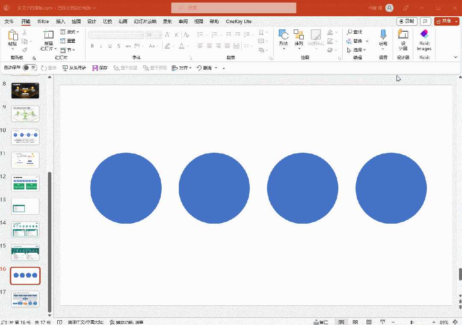Viewport: 462px width, 325px height.
Task: Click the Arrange objects icon
Action: (x=299, y=35)
